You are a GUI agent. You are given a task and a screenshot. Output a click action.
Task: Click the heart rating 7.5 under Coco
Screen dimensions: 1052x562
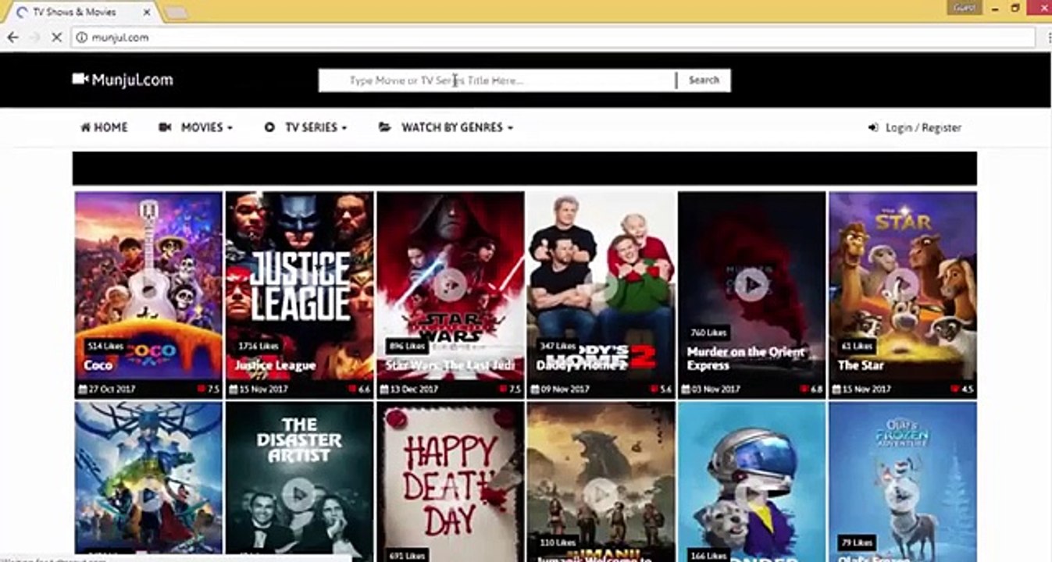[208, 389]
